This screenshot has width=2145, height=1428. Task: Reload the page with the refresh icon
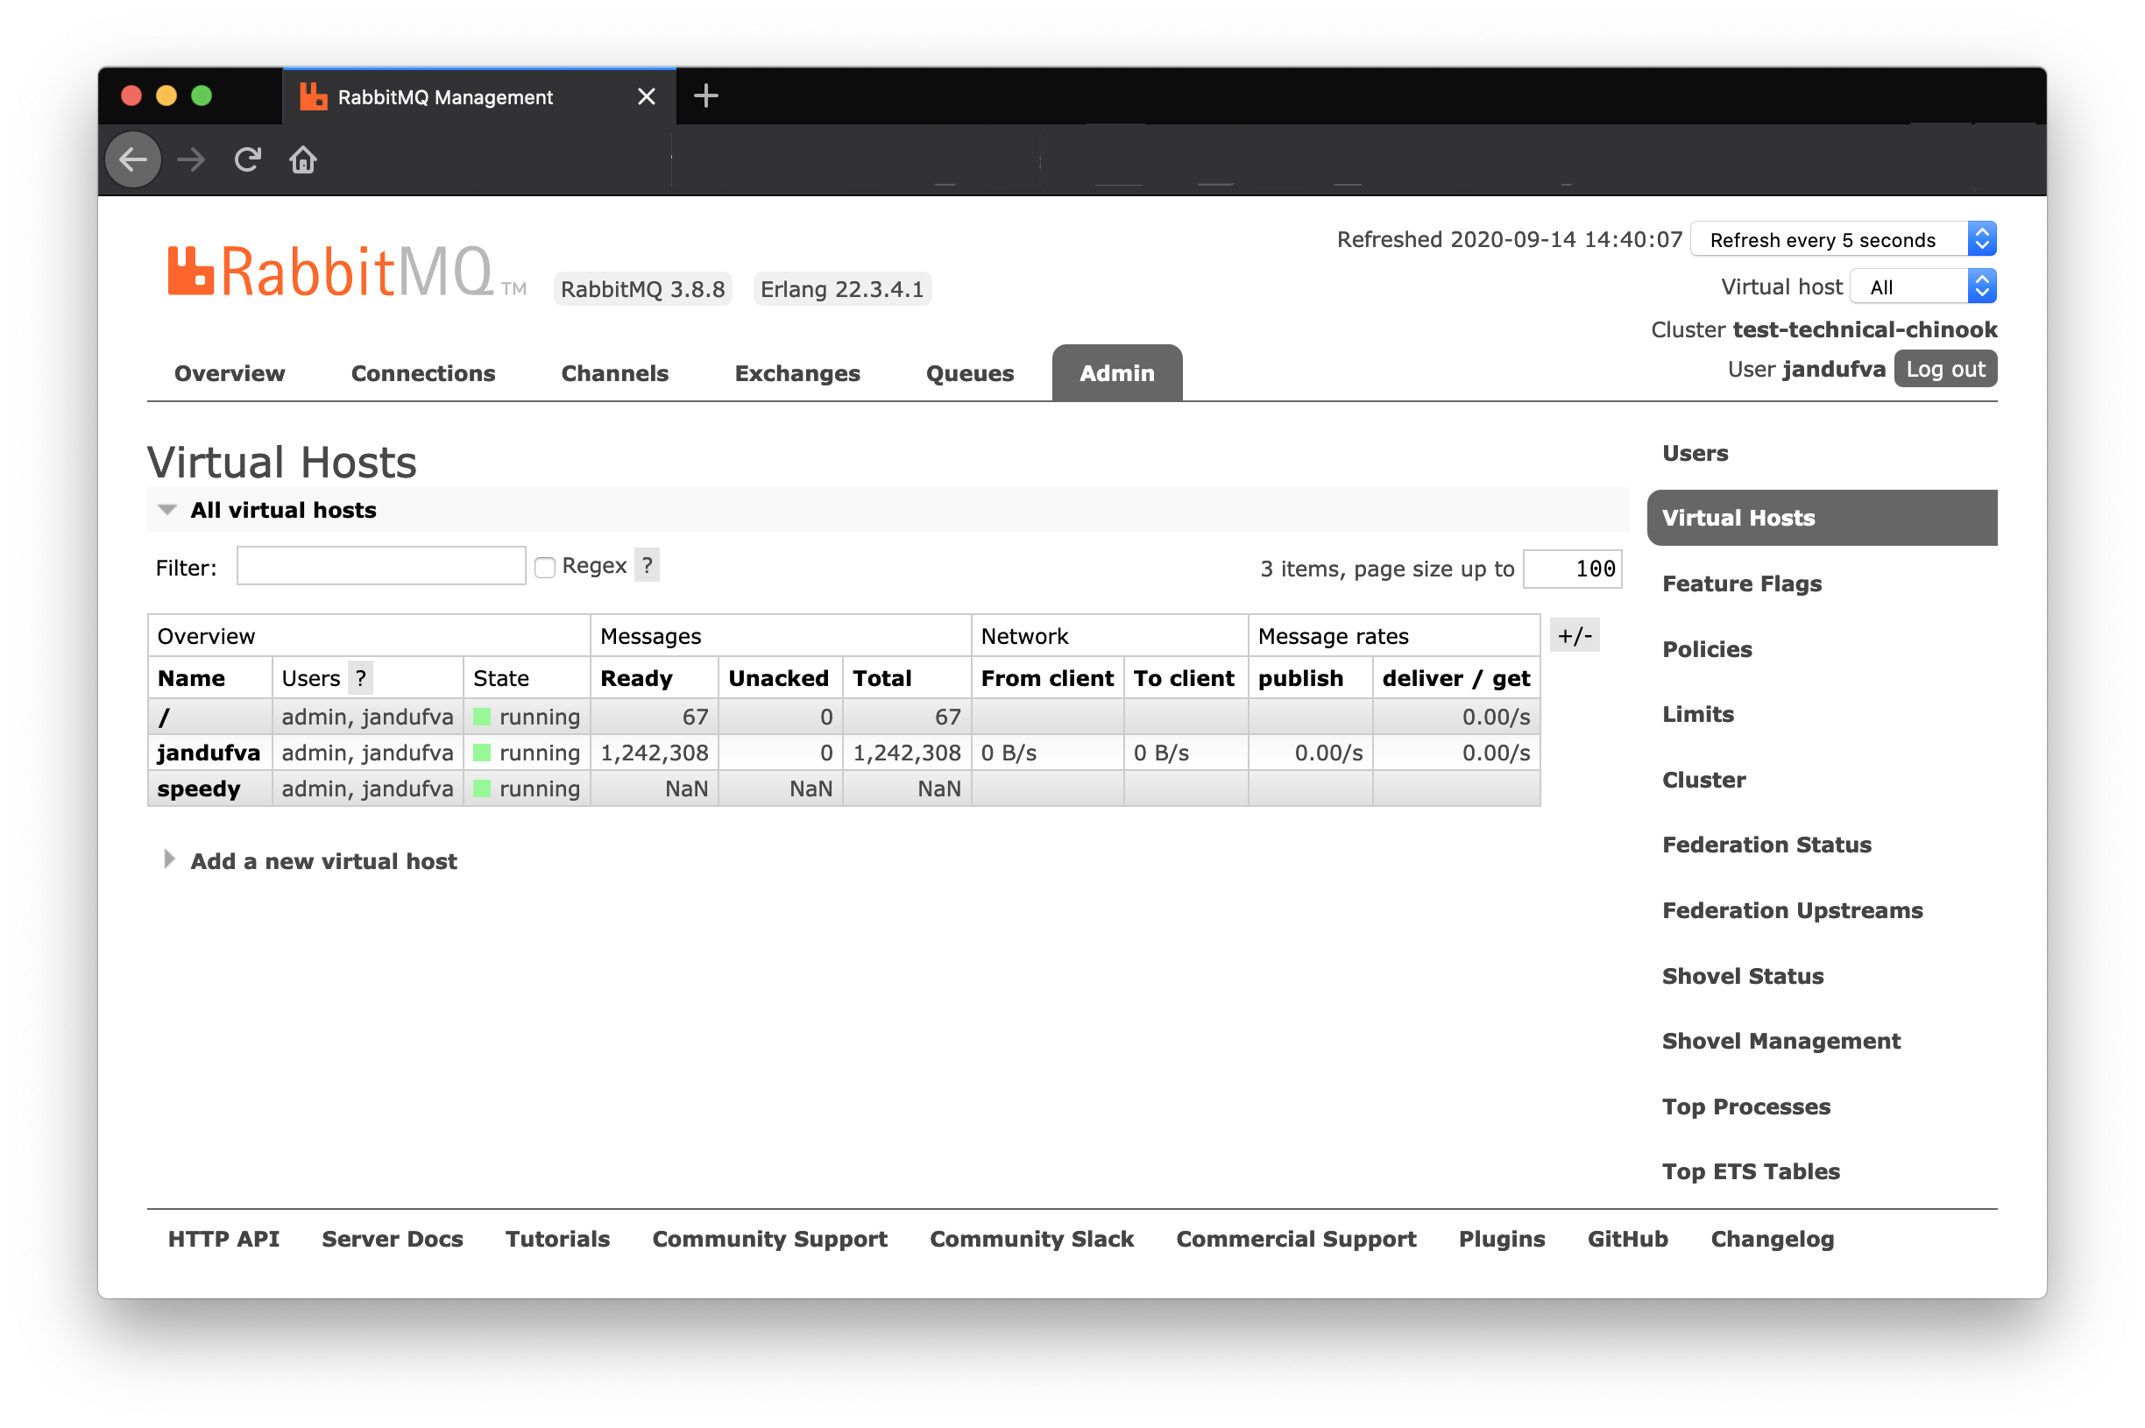[x=248, y=160]
